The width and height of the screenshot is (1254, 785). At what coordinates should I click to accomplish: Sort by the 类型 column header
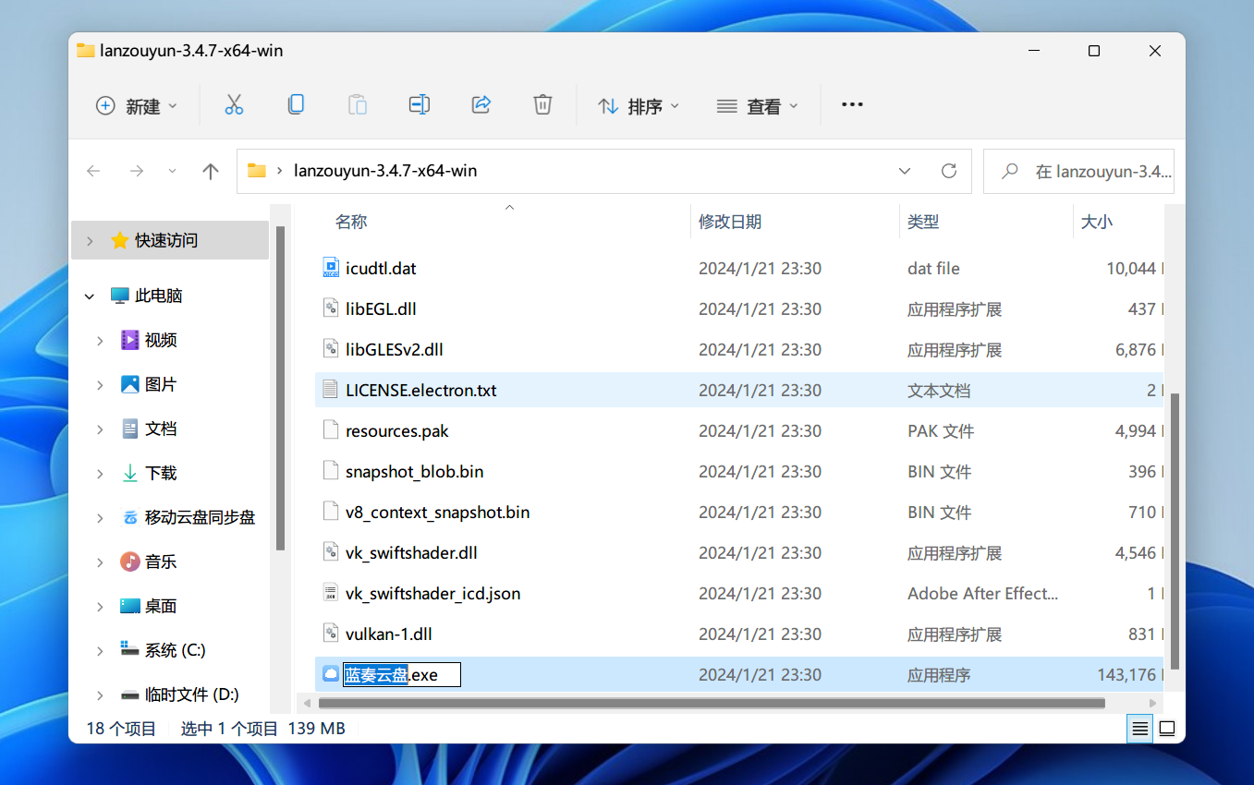pyautogui.click(x=923, y=222)
